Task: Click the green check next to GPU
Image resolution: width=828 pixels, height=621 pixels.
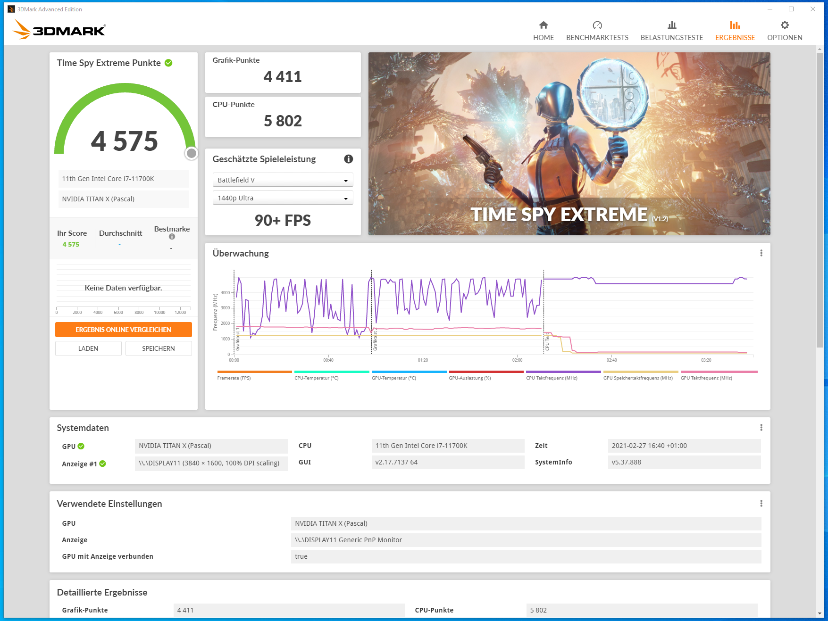Action: (81, 446)
